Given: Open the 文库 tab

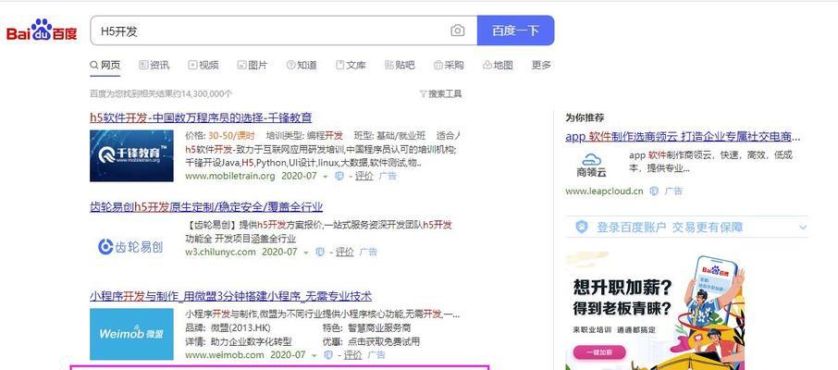Looking at the screenshot, I should click(x=351, y=66).
